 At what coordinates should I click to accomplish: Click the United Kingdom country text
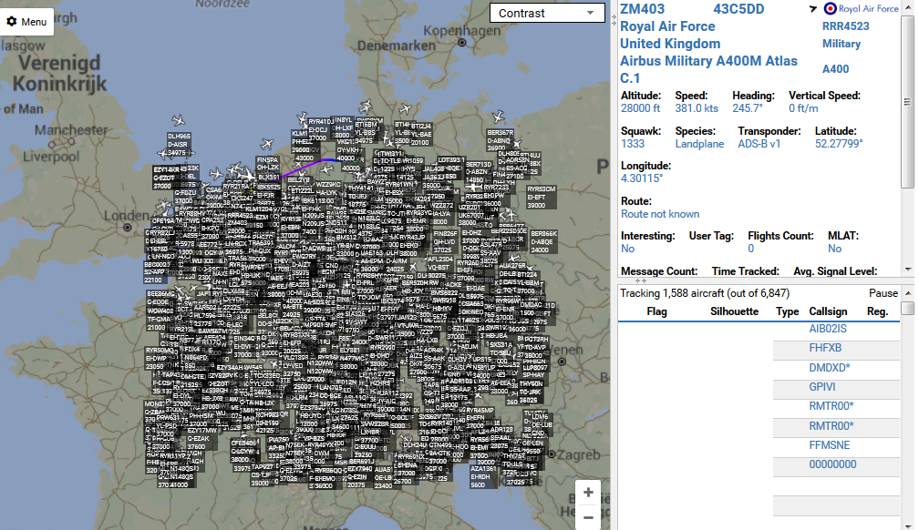tap(670, 44)
